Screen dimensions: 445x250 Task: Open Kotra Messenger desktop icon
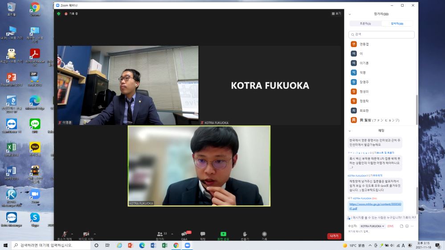(x=11, y=220)
